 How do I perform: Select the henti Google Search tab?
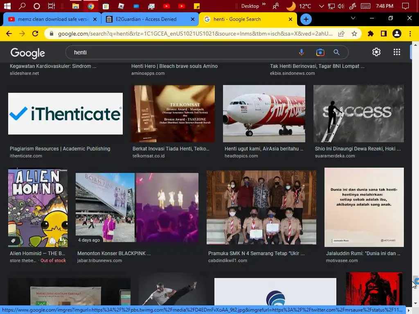pyautogui.click(x=248, y=19)
